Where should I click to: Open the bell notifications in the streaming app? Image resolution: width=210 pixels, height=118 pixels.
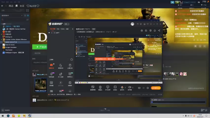click(155, 30)
